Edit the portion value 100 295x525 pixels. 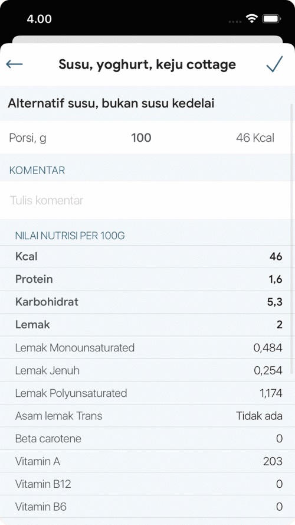pos(141,138)
